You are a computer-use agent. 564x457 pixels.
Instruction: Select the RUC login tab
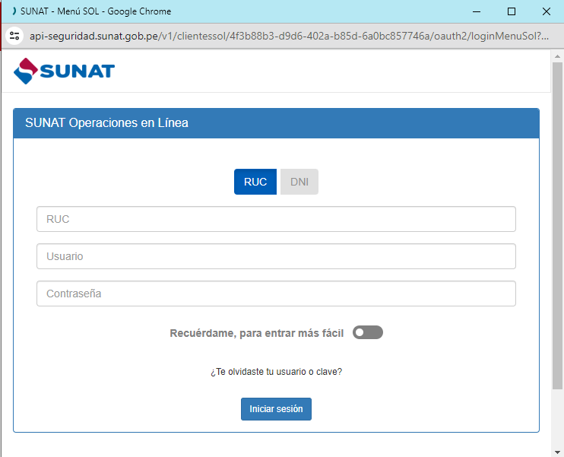255,182
